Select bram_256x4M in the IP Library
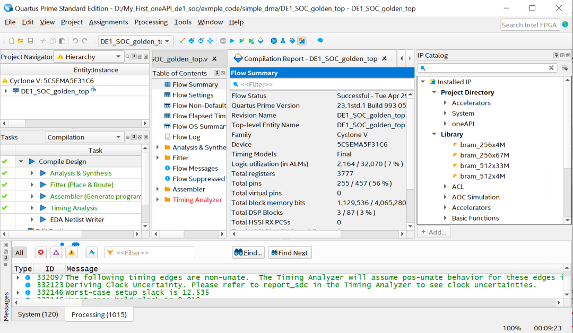This screenshot has width=573, height=333. (x=482, y=145)
